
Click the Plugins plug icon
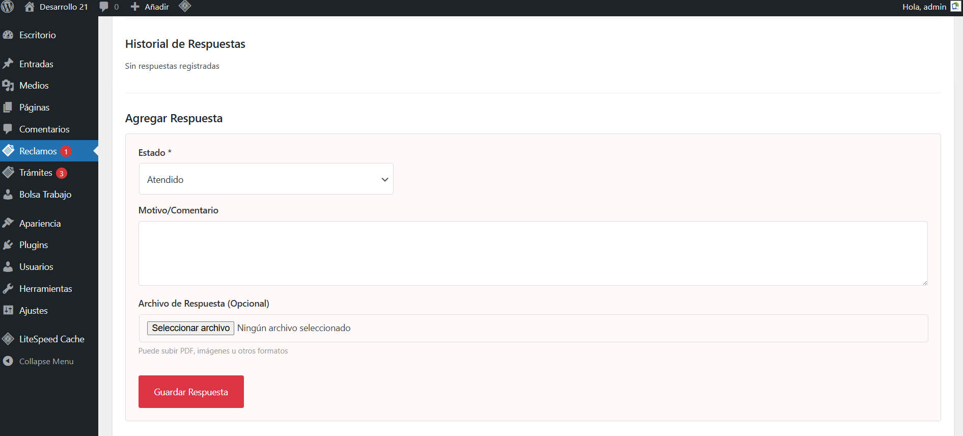tap(8, 245)
